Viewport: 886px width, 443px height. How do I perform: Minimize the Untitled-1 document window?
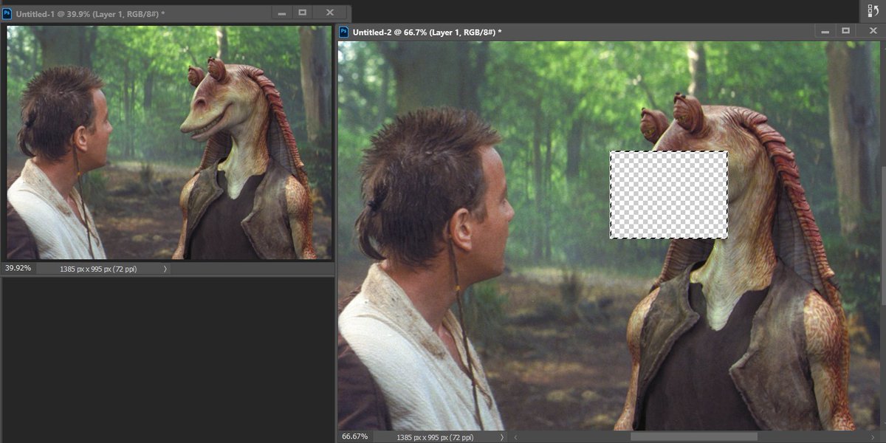click(x=281, y=13)
